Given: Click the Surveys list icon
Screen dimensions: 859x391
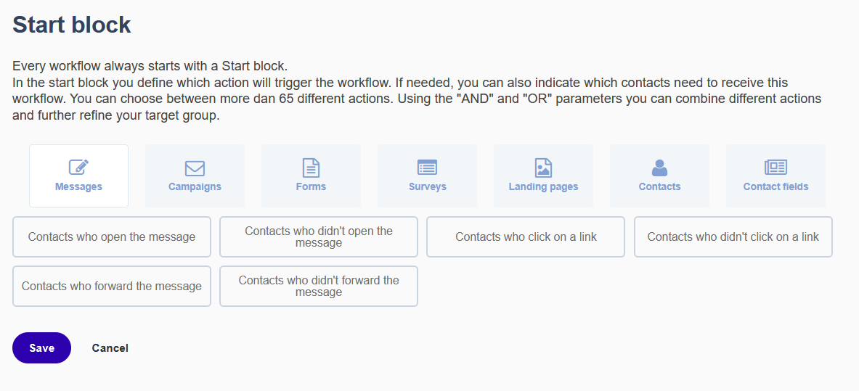Looking at the screenshot, I should click(427, 168).
